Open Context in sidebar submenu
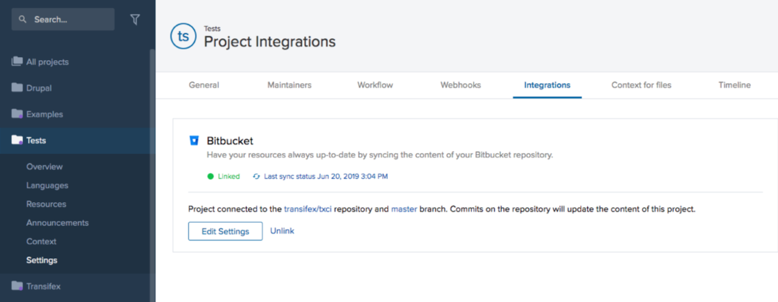The height and width of the screenshot is (302, 778). pyautogui.click(x=41, y=241)
